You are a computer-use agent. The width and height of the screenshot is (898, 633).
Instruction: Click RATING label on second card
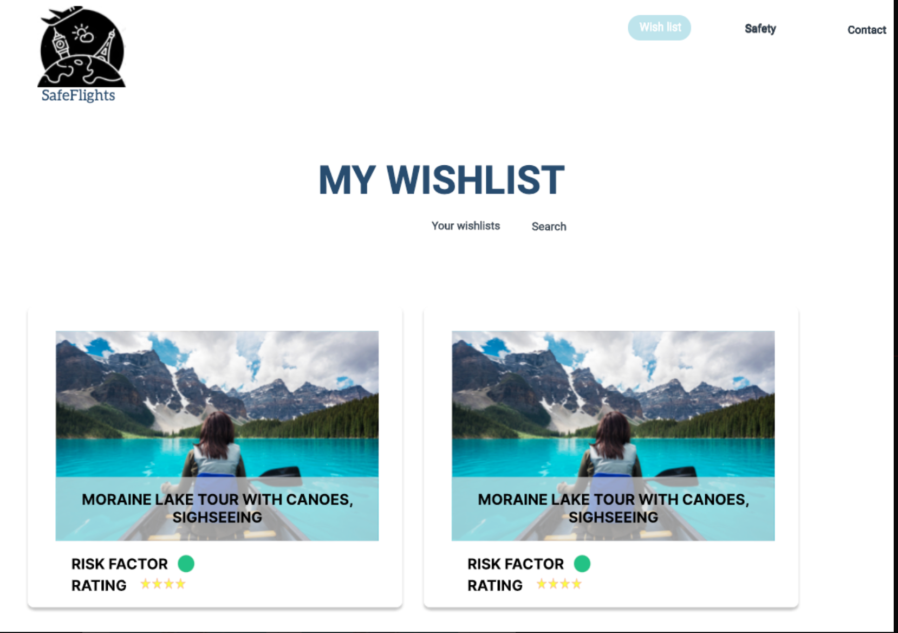pos(495,586)
